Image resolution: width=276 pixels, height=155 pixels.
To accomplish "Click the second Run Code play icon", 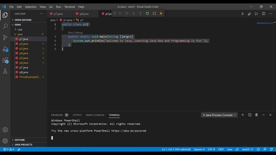I will [257, 14].
